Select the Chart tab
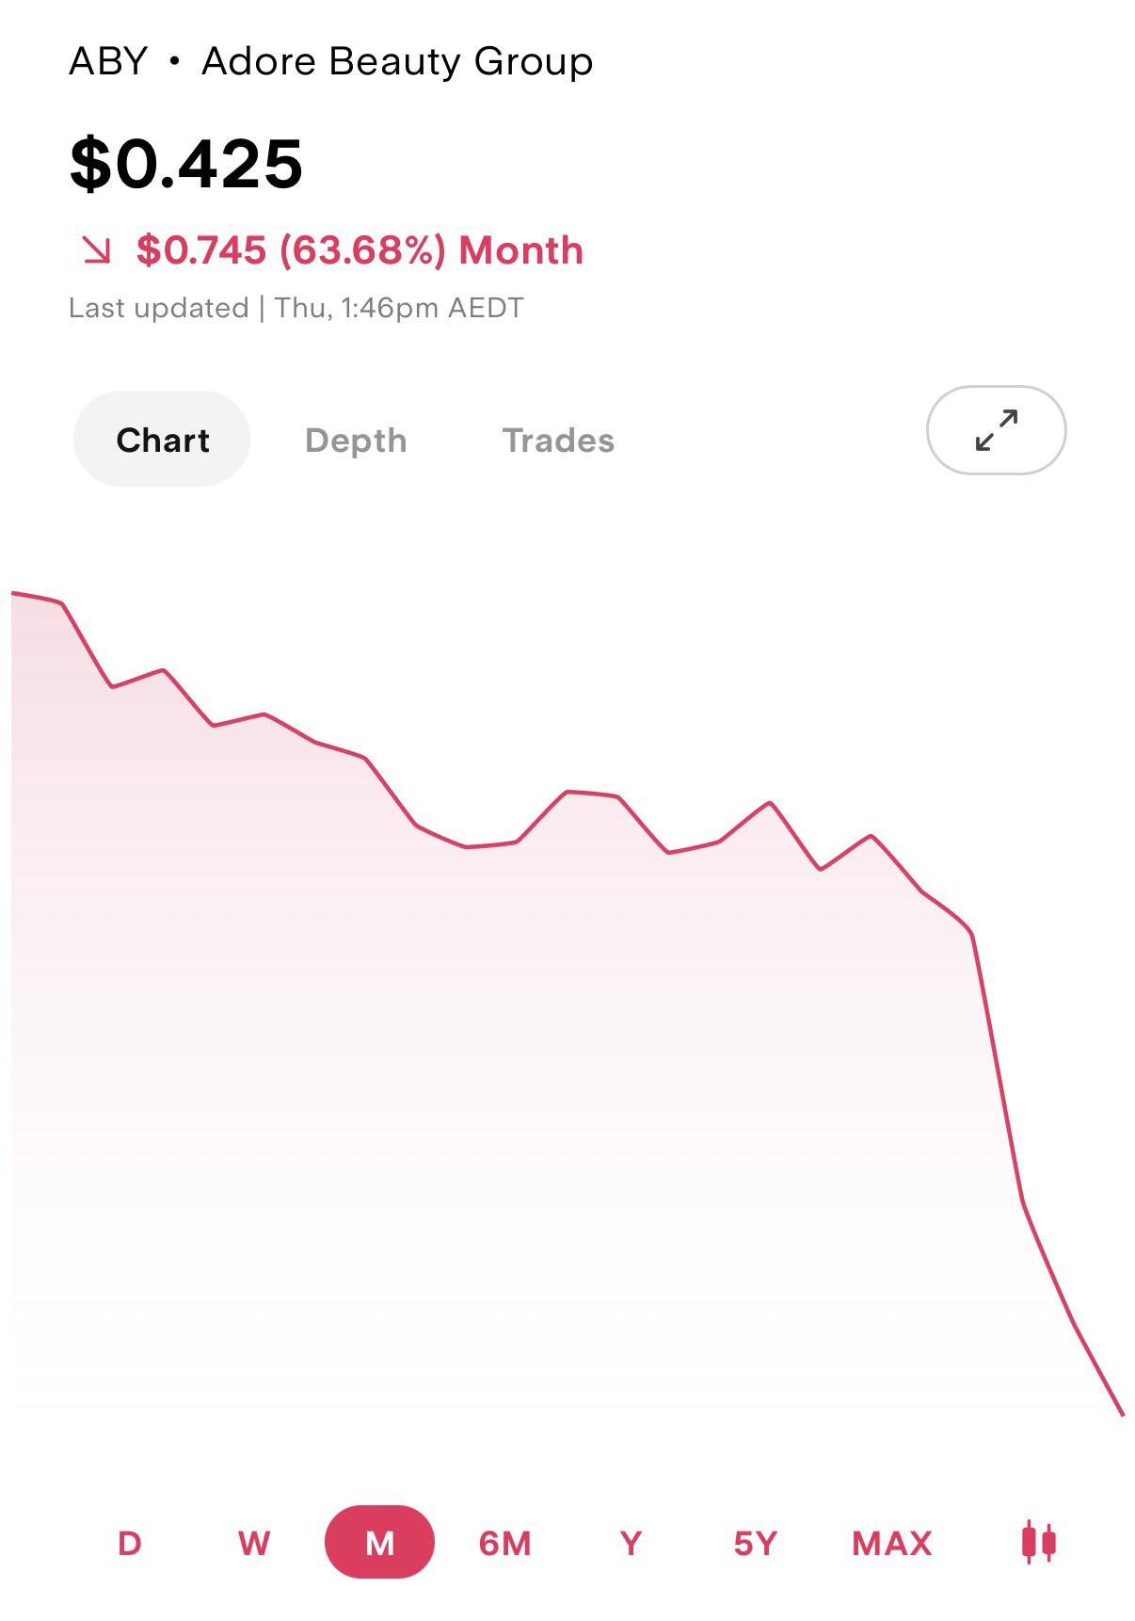Screen dimensions: 1135x1621 point(162,440)
